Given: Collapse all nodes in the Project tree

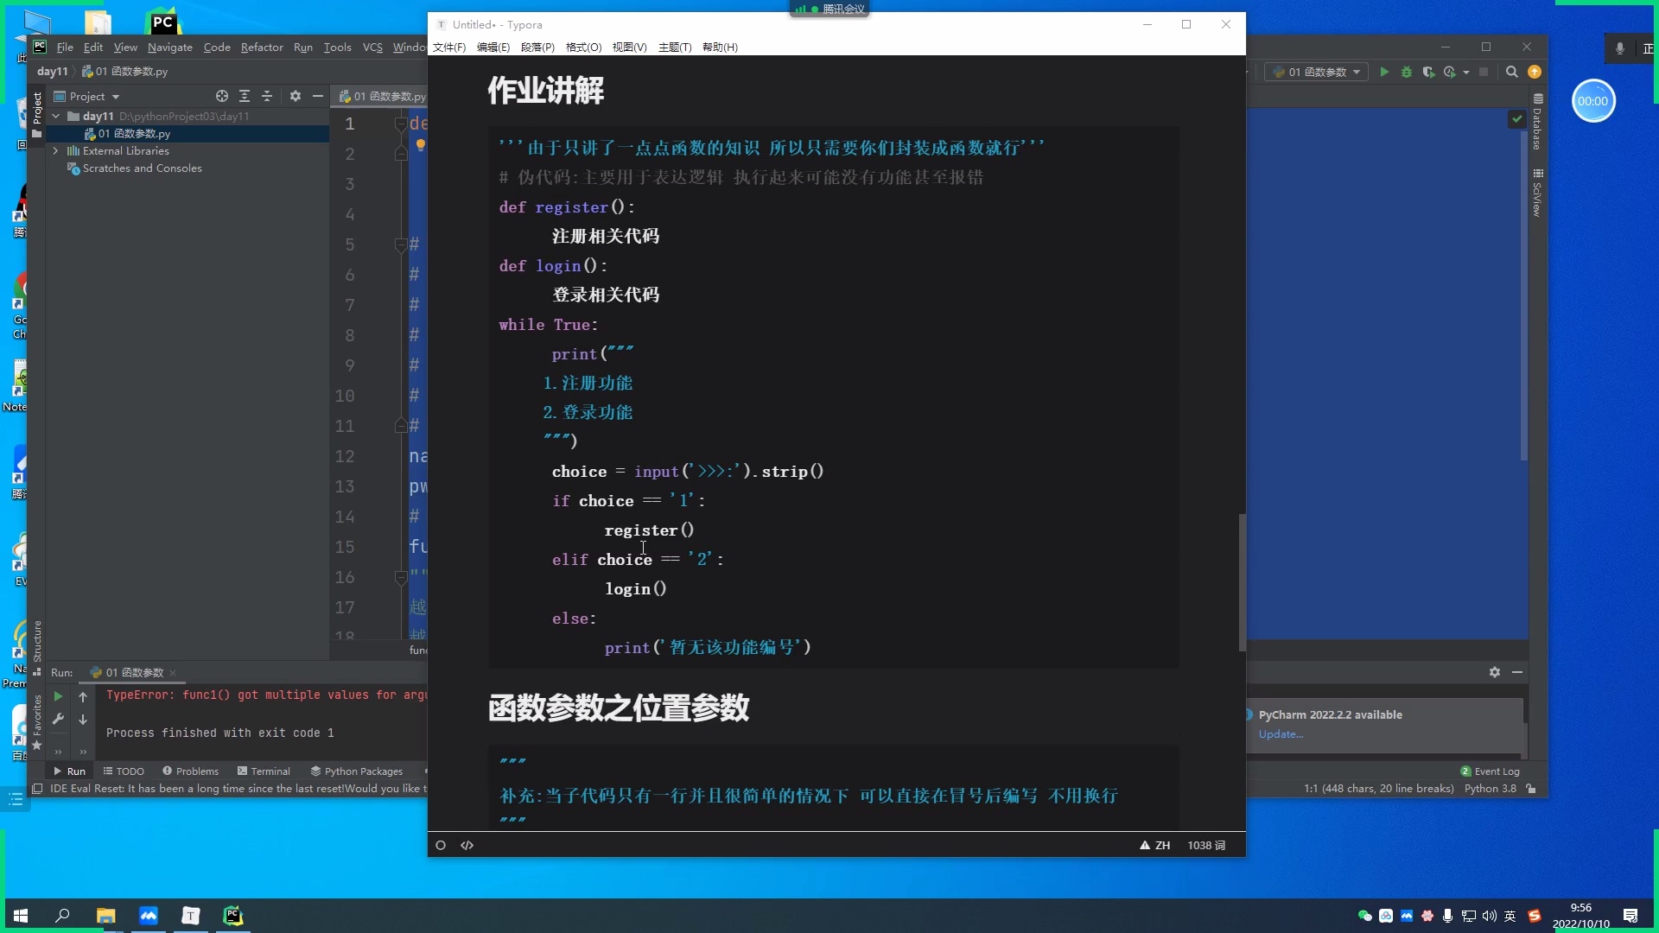Looking at the screenshot, I should 268,96.
